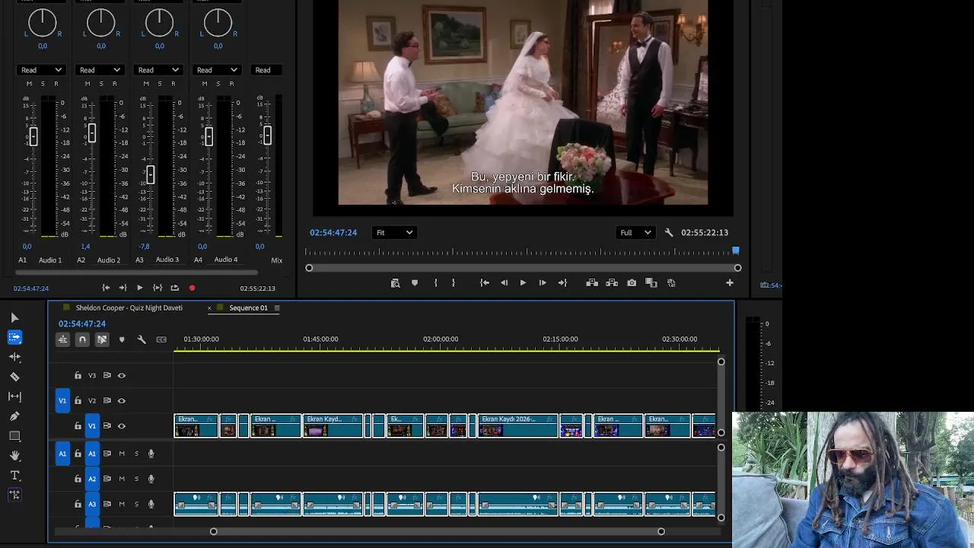The height and width of the screenshot is (548, 974).
Task: Choose the Hand tool
Action: coord(14,456)
